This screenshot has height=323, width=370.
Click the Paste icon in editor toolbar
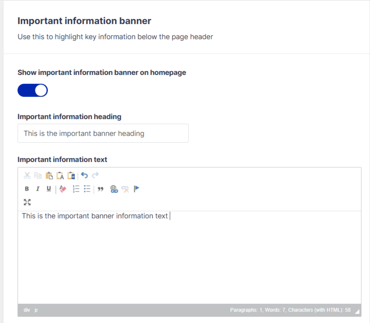49,175
